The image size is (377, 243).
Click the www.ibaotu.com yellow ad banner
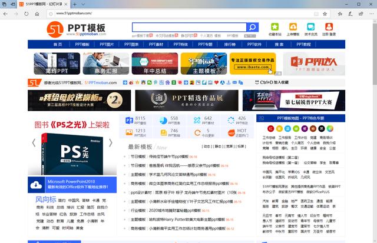(x=253, y=64)
